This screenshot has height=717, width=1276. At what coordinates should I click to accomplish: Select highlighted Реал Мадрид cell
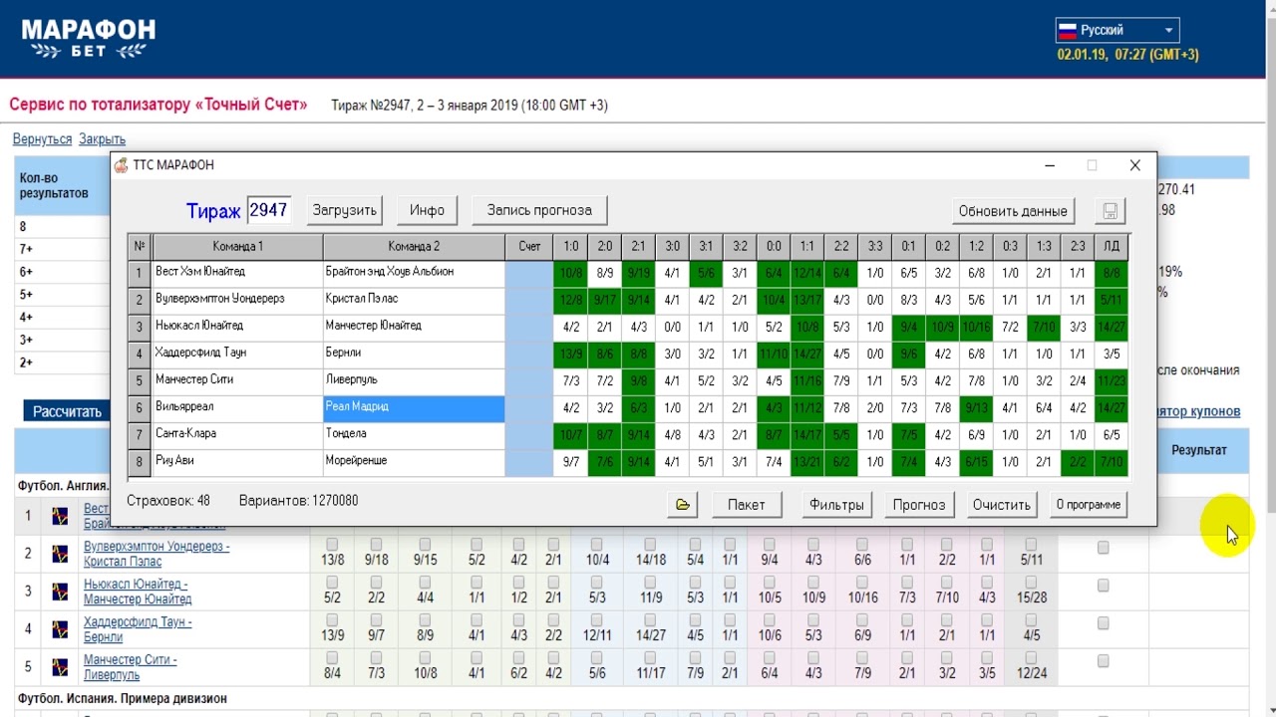(x=414, y=408)
